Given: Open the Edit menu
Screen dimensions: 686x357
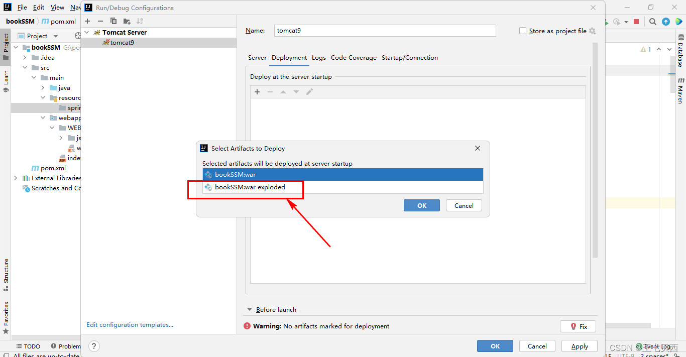Looking at the screenshot, I should [x=39, y=8].
